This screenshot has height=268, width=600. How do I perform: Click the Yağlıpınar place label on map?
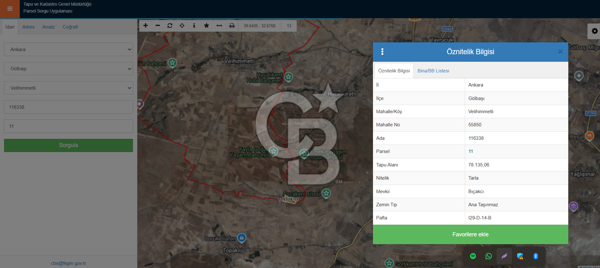click(582, 174)
